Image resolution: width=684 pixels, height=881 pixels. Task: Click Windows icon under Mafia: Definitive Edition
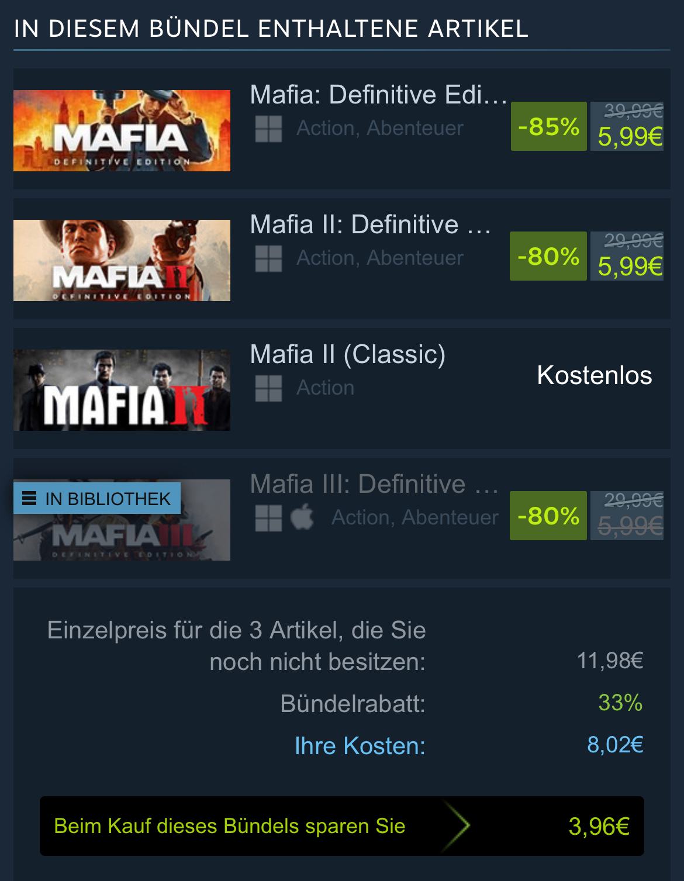coord(268,129)
